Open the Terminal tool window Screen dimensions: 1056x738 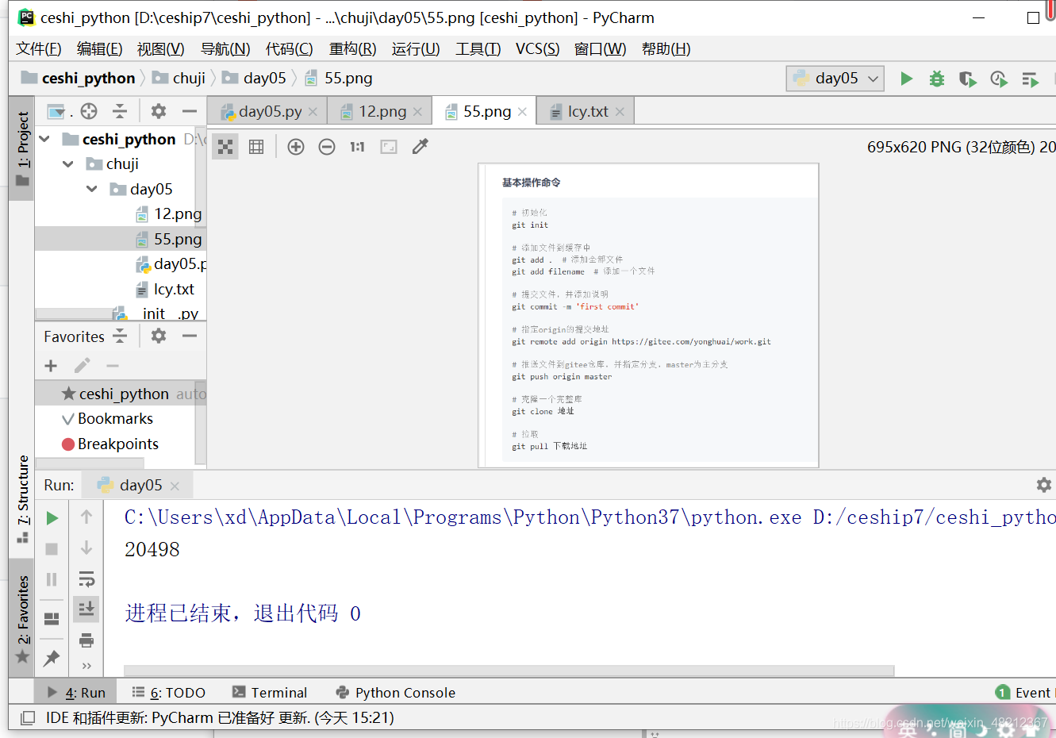click(x=270, y=693)
